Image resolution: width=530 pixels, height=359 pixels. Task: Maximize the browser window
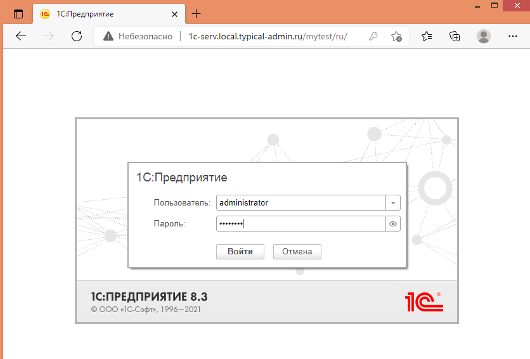pos(494,6)
